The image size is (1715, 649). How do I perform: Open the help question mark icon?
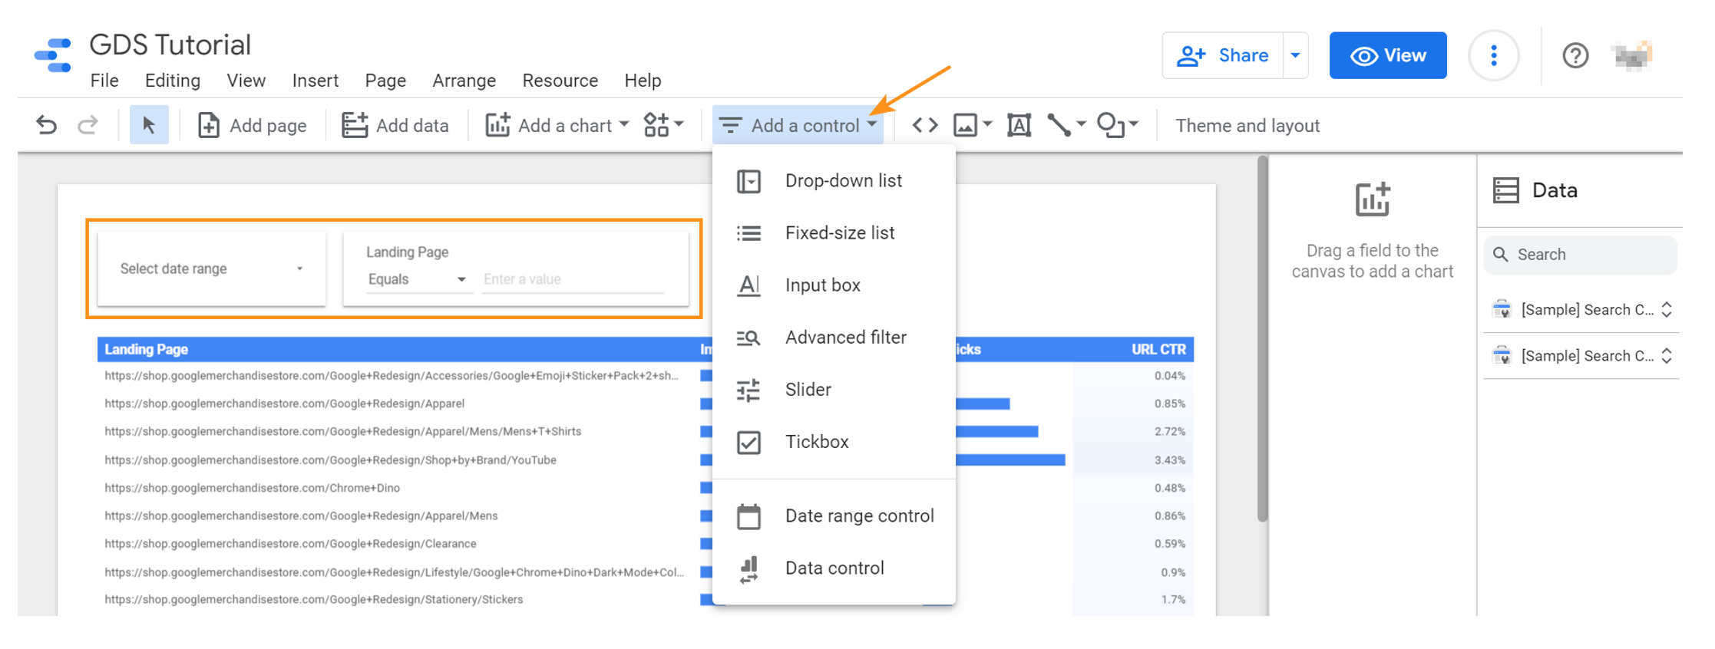click(x=1575, y=55)
